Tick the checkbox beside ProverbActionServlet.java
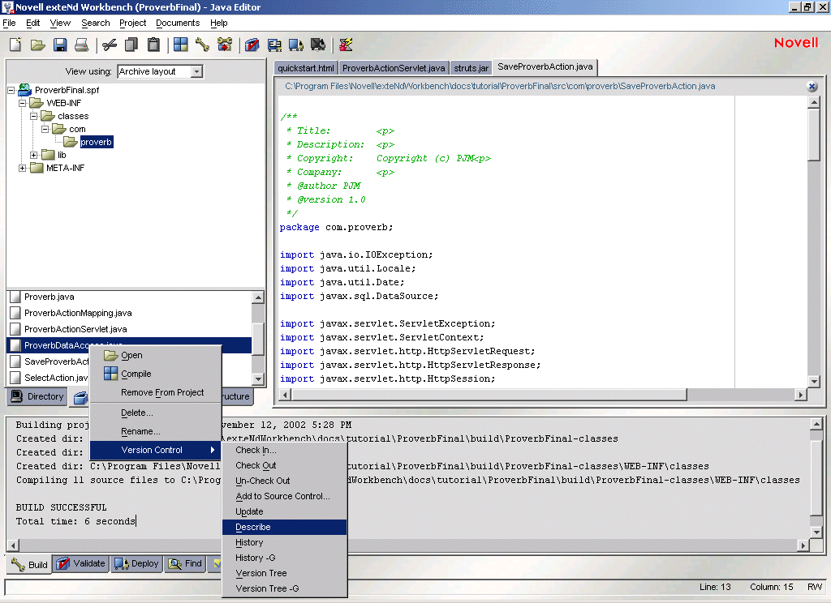The width and height of the screenshot is (831, 603). 15,329
